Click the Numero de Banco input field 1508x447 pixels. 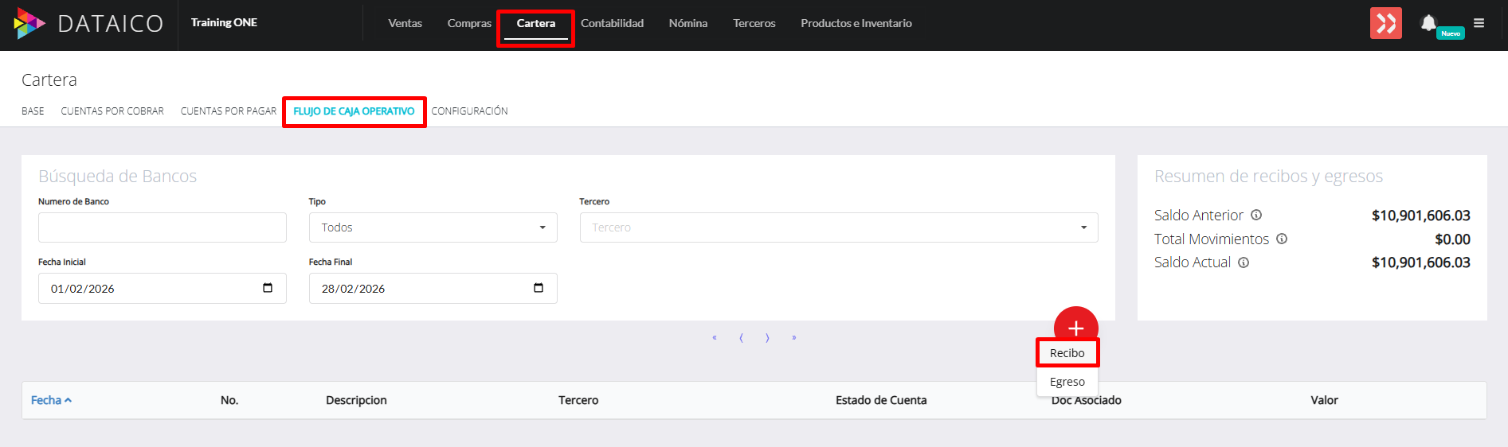coord(162,227)
